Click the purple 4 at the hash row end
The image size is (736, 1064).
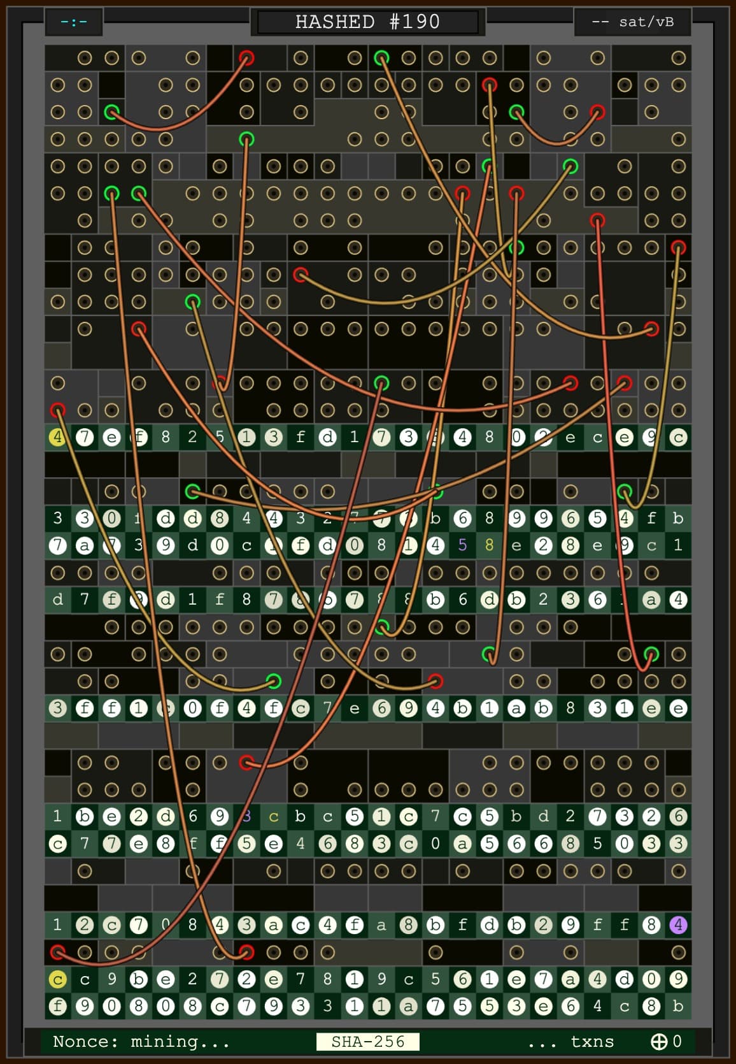point(678,924)
